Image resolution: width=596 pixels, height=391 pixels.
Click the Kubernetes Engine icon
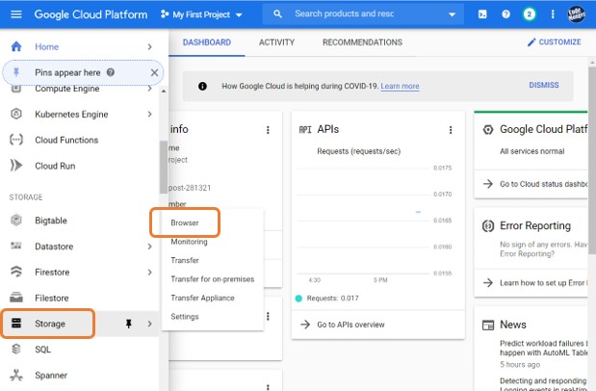coord(16,114)
